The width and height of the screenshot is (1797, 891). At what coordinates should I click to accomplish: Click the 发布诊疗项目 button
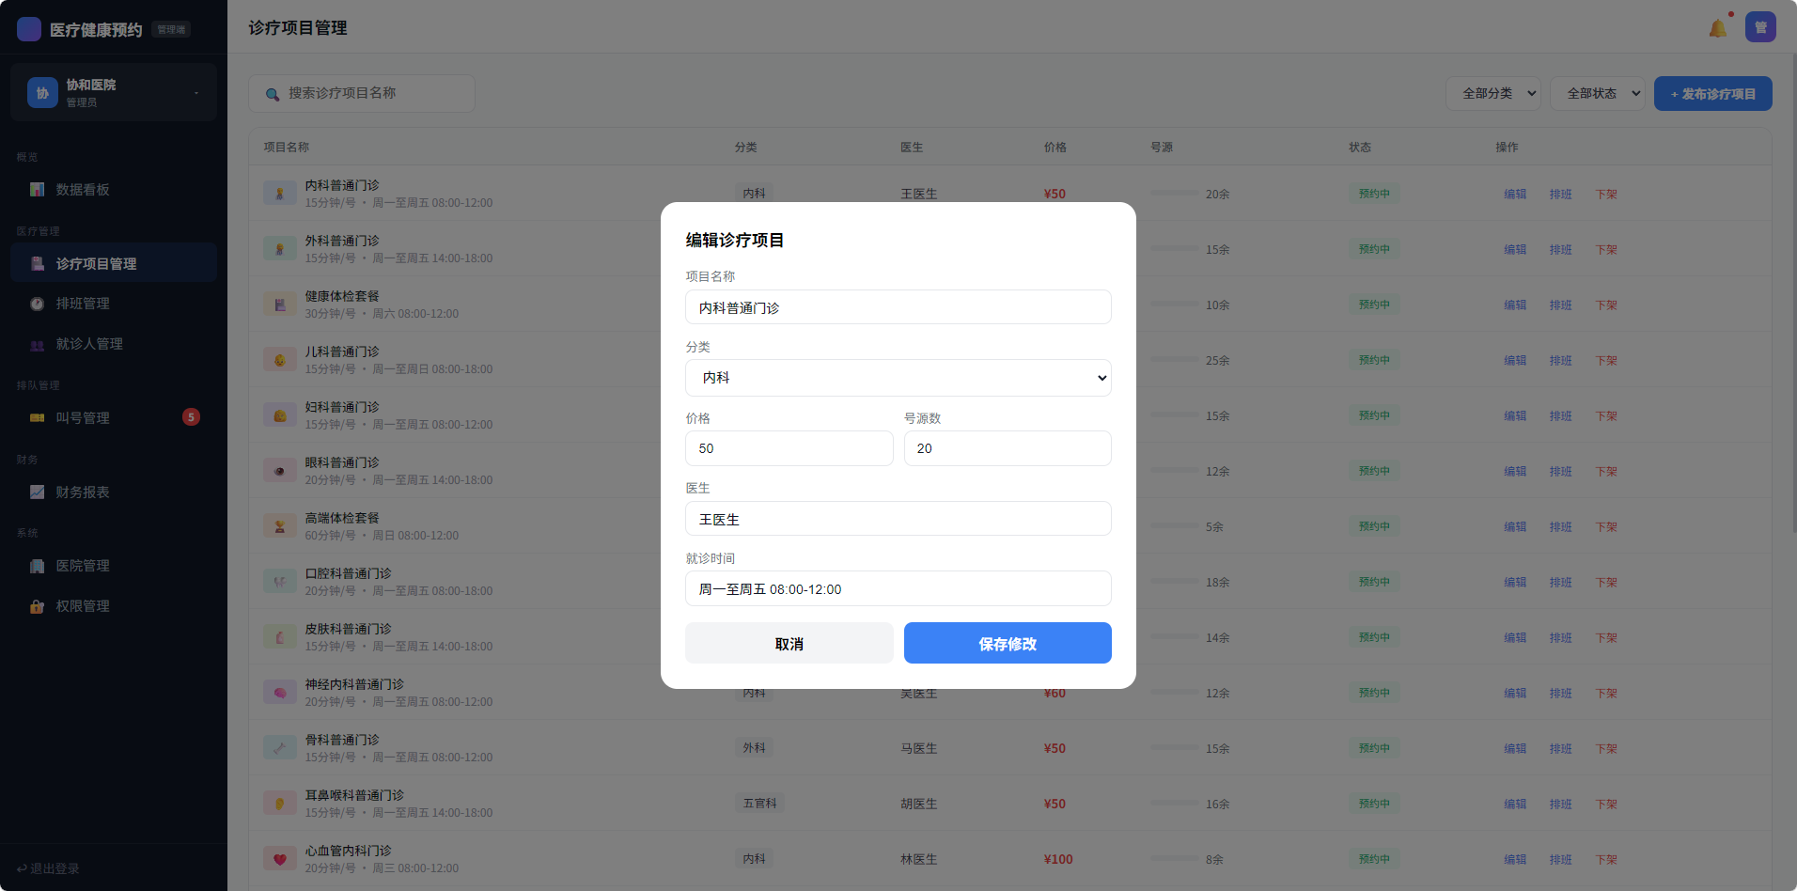tap(1712, 94)
